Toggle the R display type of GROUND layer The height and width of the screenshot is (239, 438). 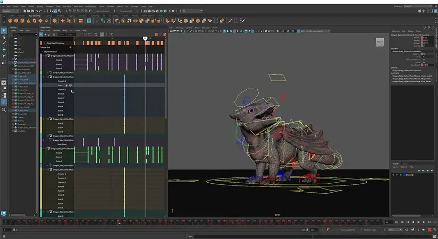(401, 175)
